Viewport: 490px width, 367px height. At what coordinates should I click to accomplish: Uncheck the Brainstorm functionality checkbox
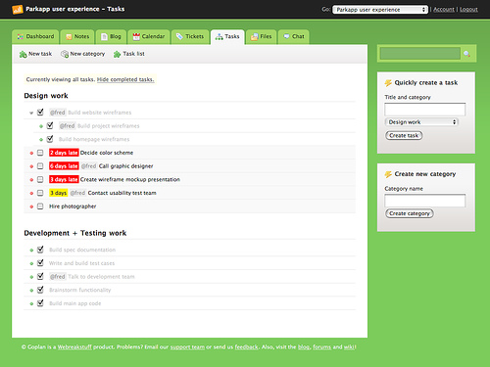pos(40,290)
